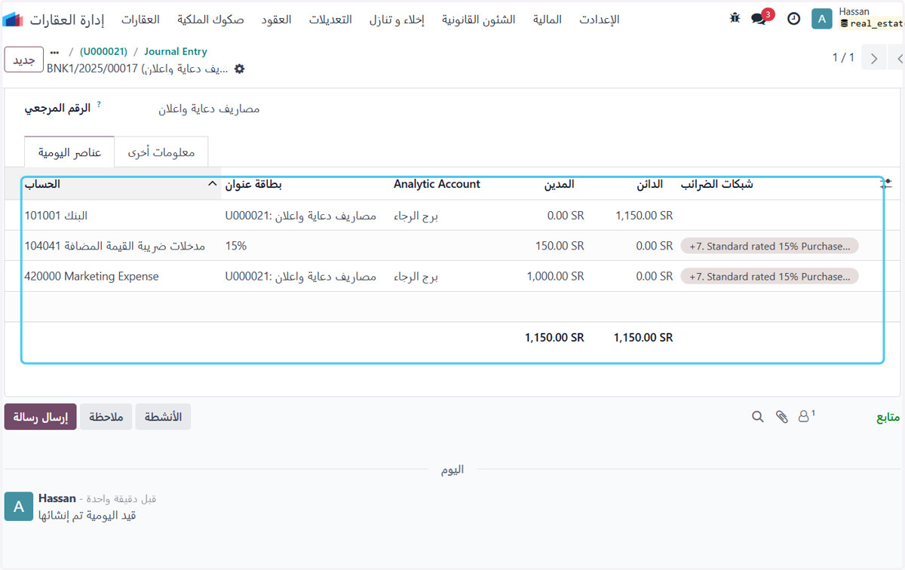Image resolution: width=905 pixels, height=570 pixels.
Task: Open the gear actions menu
Action: [x=240, y=69]
